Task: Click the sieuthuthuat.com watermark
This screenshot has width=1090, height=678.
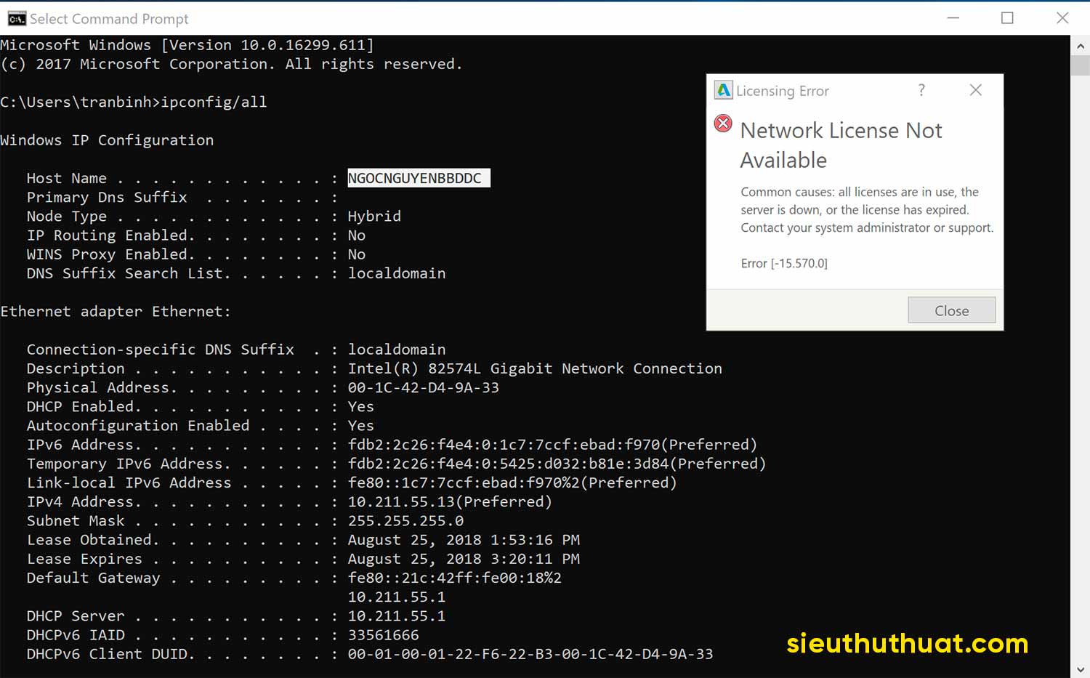Action: coord(907,643)
